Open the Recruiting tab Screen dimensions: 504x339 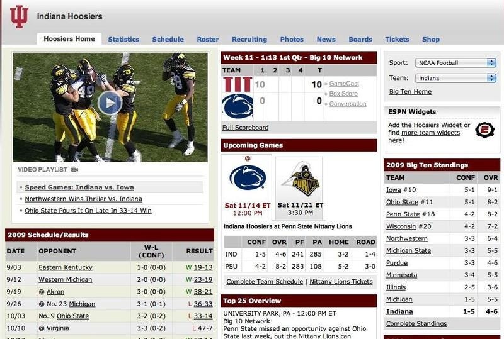coord(249,39)
